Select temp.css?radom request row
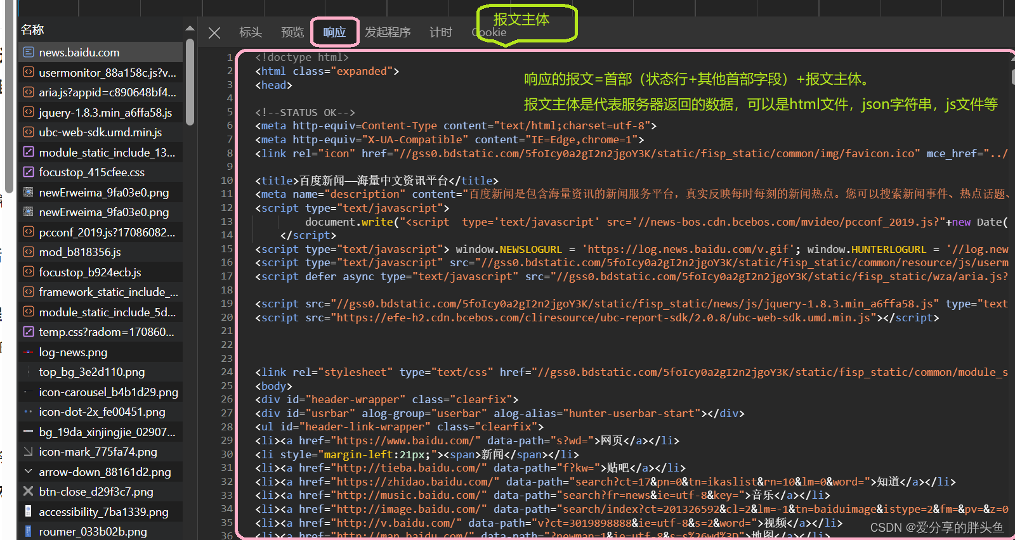This screenshot has height=540, width=1015. pyautogui.click(x=101, y=331)
